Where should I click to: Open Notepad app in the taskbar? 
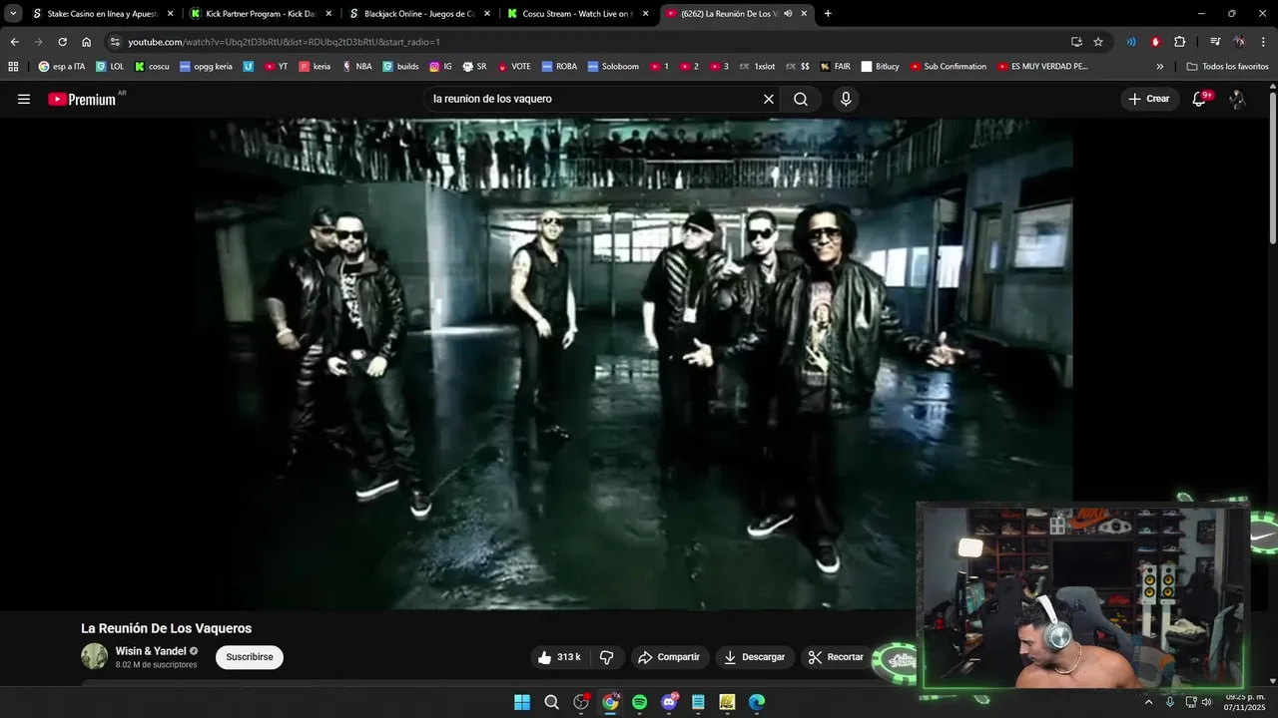[x=698, y=702]
